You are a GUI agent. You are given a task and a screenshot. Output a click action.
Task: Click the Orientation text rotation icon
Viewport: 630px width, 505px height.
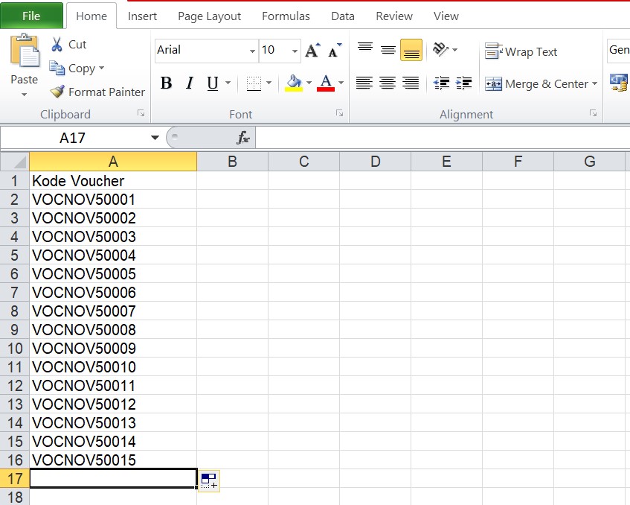pos(440,49)
